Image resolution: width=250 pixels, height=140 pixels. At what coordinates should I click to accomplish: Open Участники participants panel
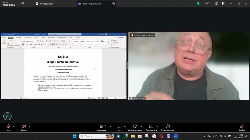(x=102, y=128)
